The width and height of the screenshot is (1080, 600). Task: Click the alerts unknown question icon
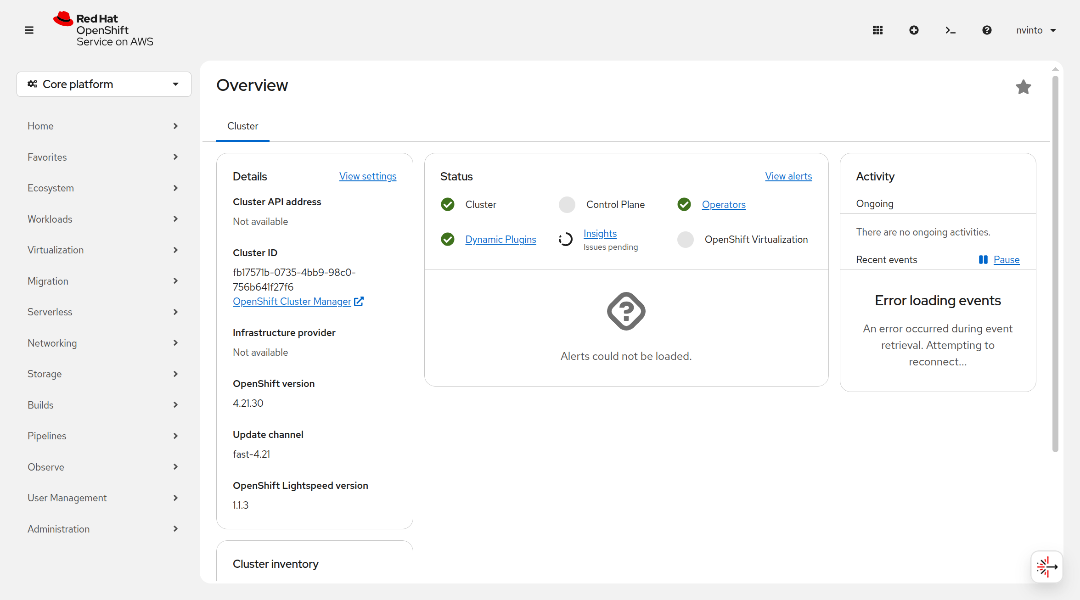[x=626, y=311]
